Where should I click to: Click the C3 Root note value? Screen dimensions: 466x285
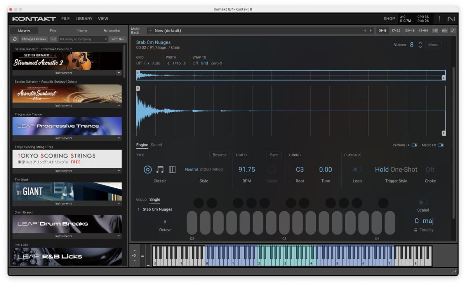click(300, 169)
